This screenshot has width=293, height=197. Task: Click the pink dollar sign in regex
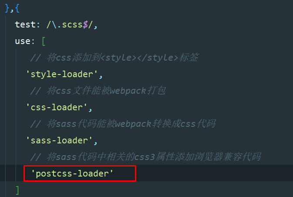tap(85, 25)
